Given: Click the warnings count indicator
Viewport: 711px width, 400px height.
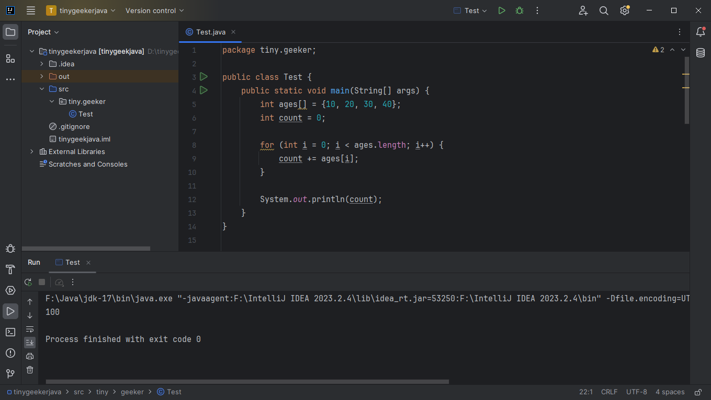Looking at the screenshot, I should click(658, 50).
